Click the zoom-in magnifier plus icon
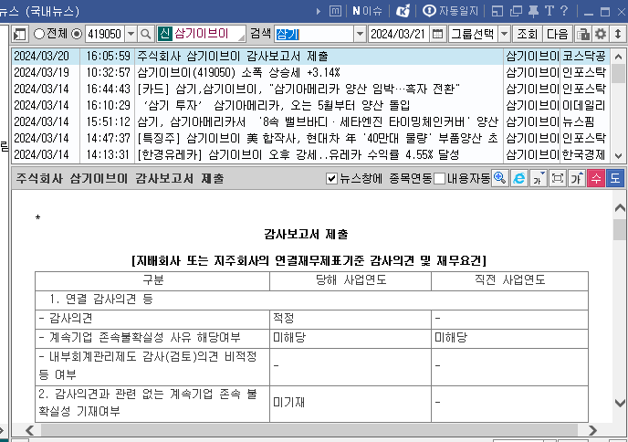 [500, 178]
